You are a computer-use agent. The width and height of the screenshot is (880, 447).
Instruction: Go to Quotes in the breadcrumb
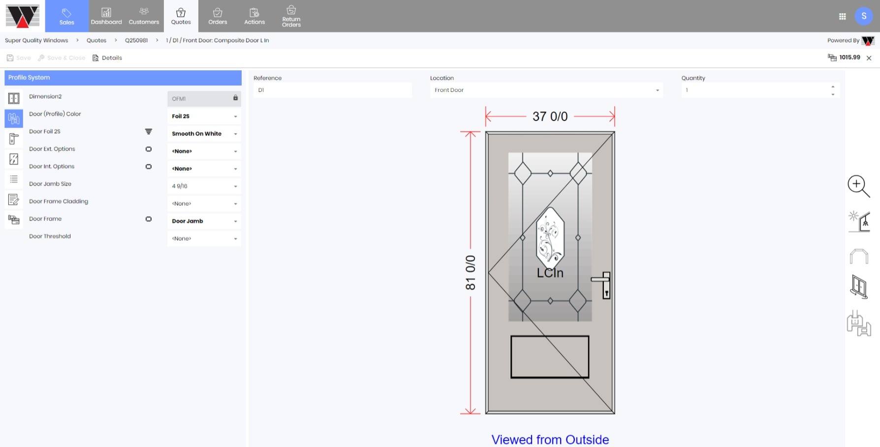(x=96, y=40)
